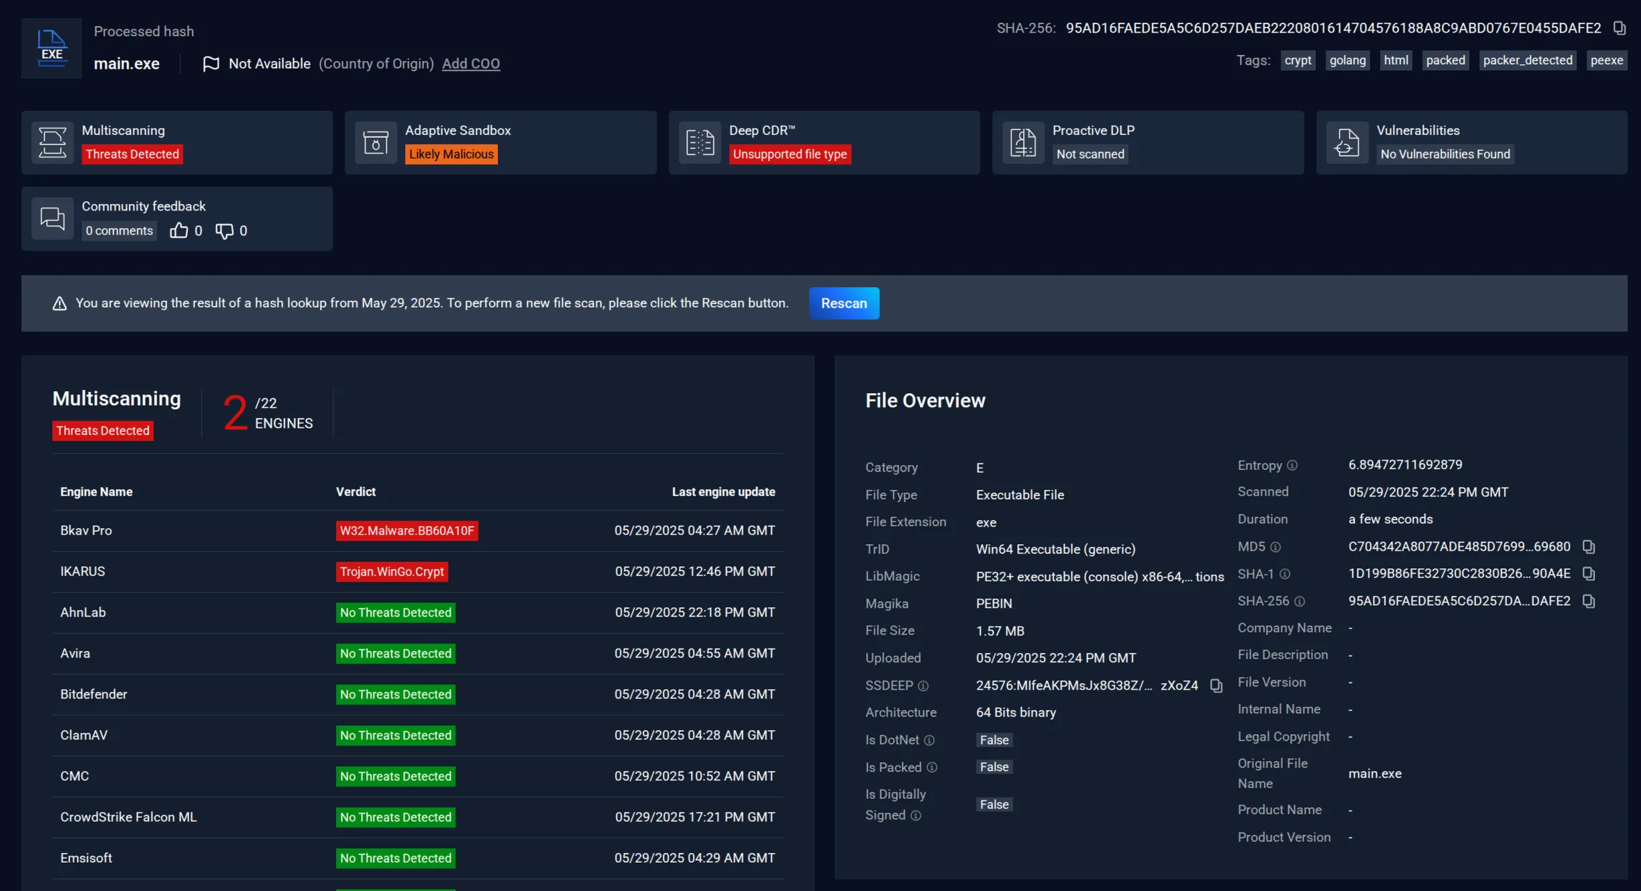The height and width of the screenshot is (891, 1641).
Task: Click the Proactive DLP icon
Action: click(1023, 142)
